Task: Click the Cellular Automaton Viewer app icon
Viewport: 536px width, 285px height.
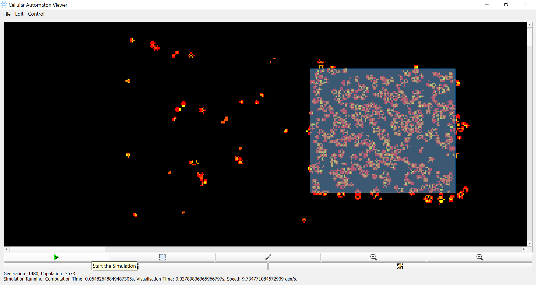Action: (4, 5)
